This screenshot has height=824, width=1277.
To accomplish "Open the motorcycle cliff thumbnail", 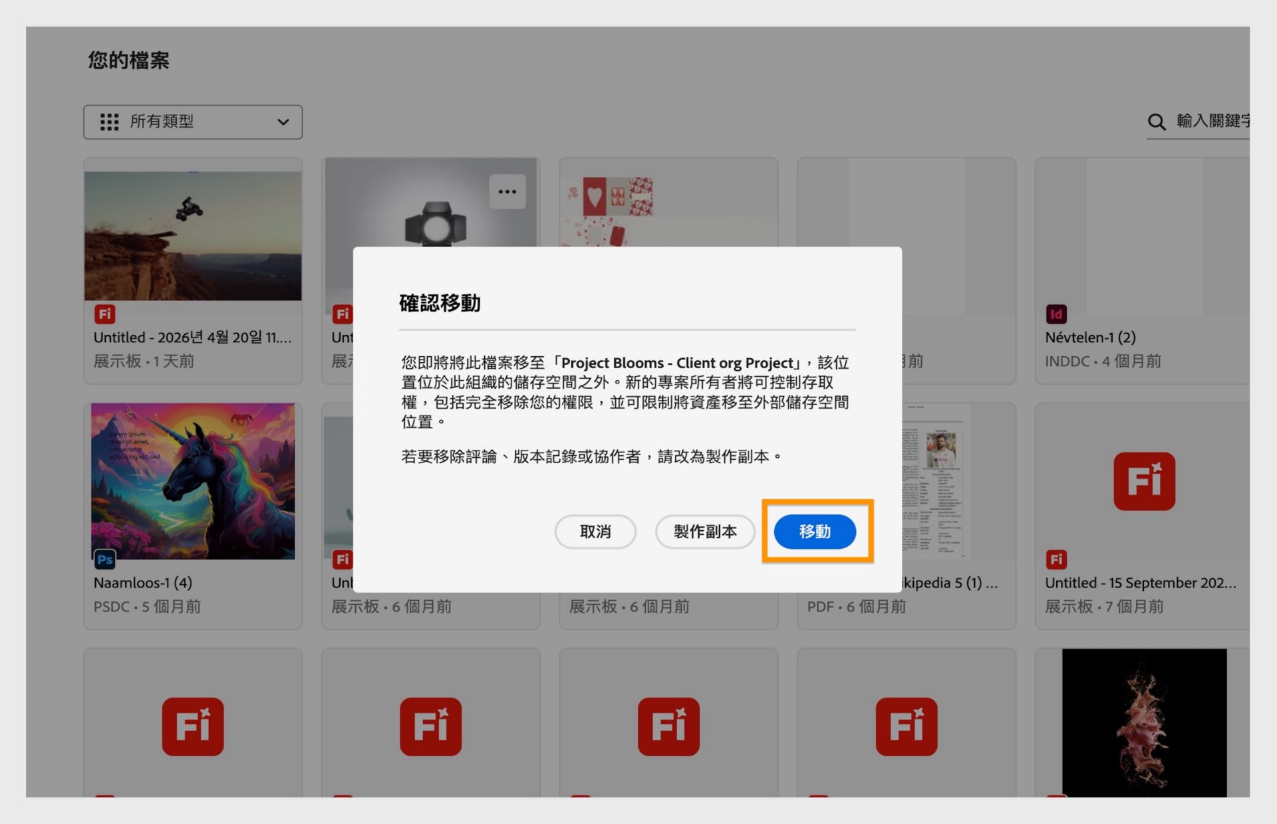I will click(193, 236).
